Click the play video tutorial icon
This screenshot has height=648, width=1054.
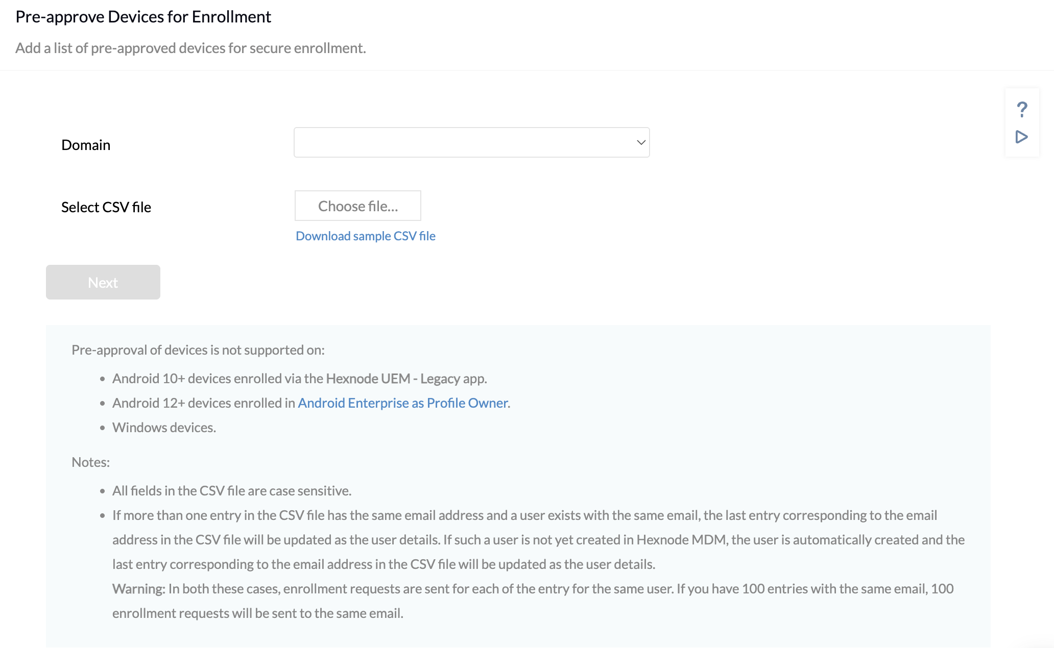click(x=1022, y=137)
